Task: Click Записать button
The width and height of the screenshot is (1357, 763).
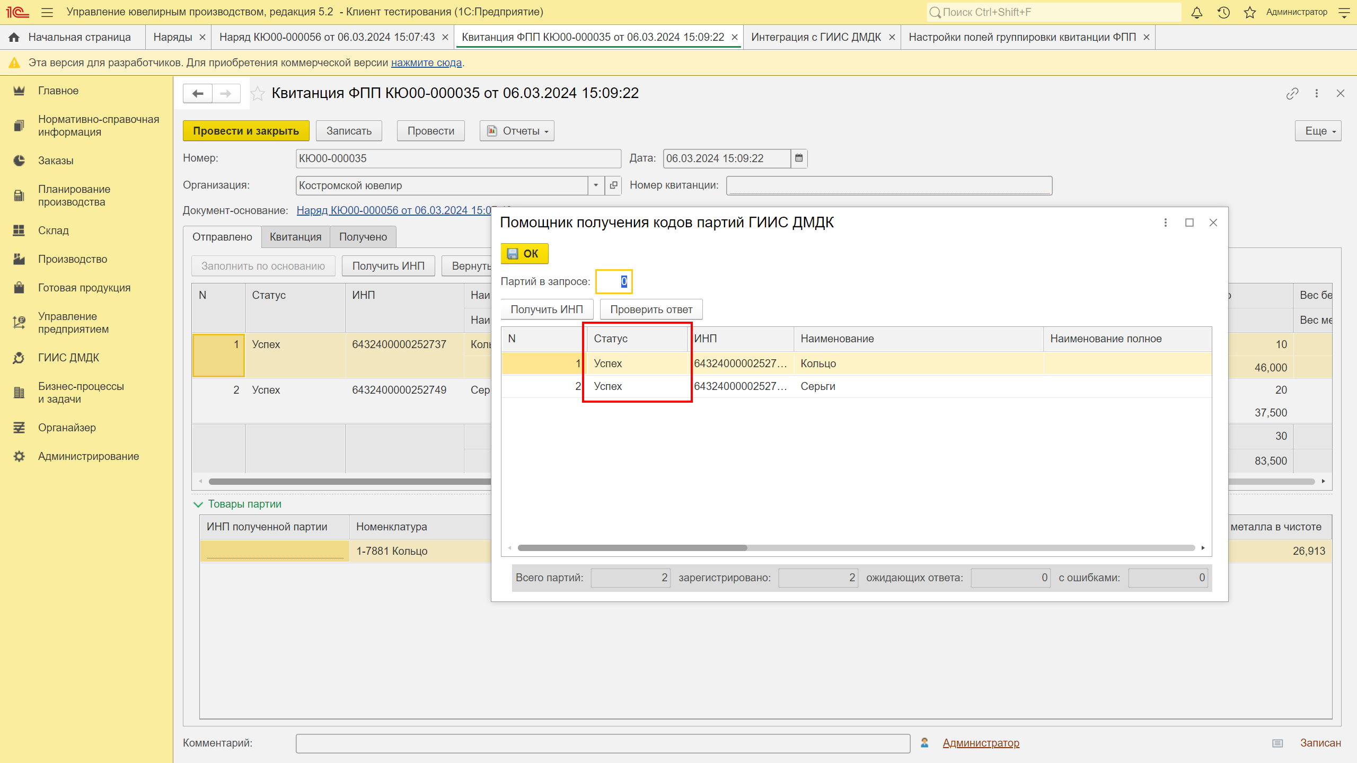Action: coord(349,131)
